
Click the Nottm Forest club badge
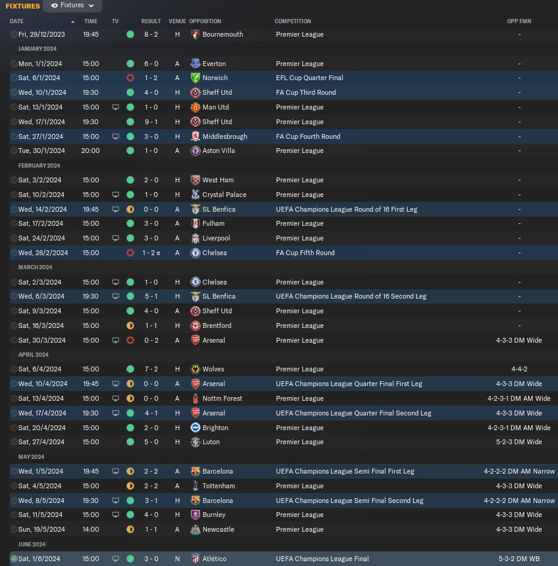coord(195,398)
